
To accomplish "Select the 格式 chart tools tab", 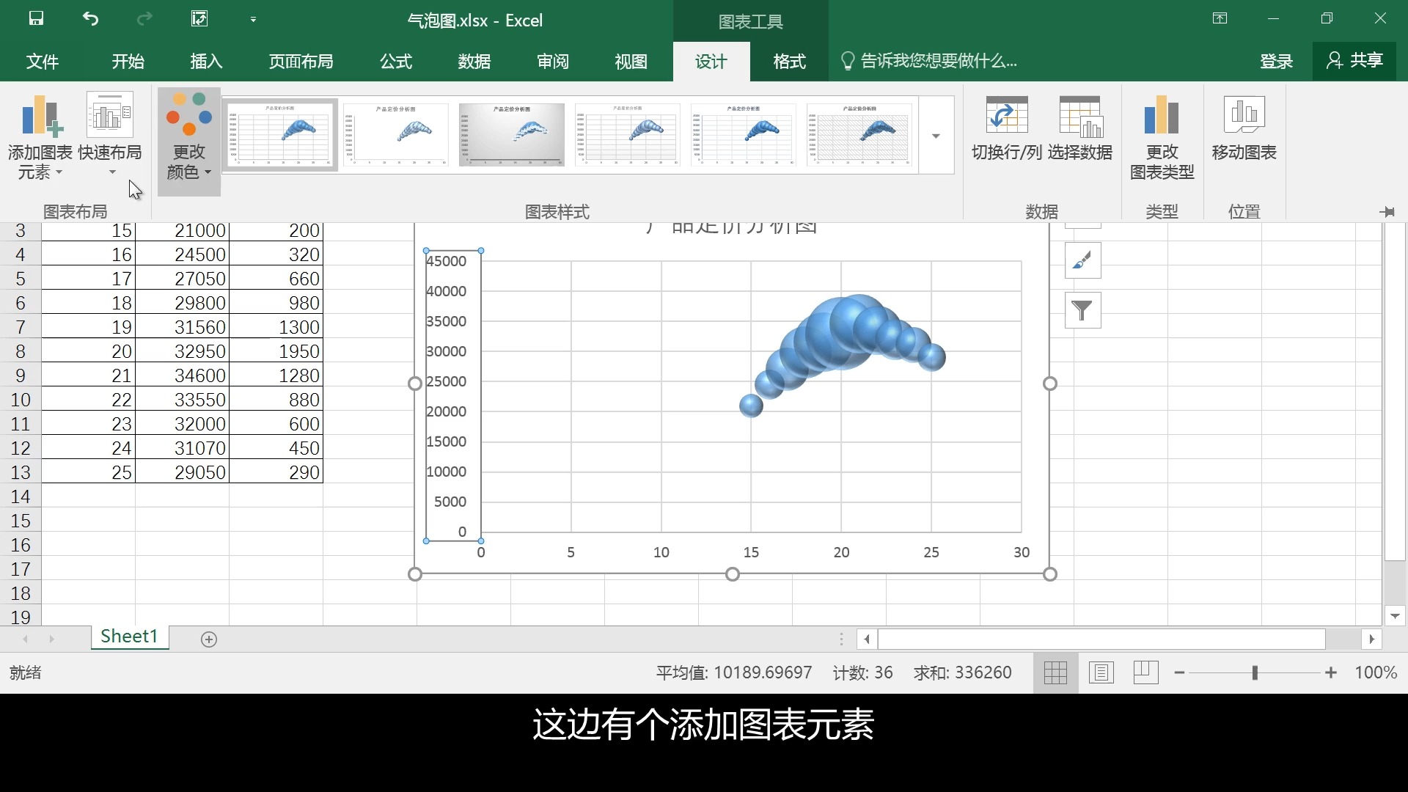I will [x=790, y=62].
